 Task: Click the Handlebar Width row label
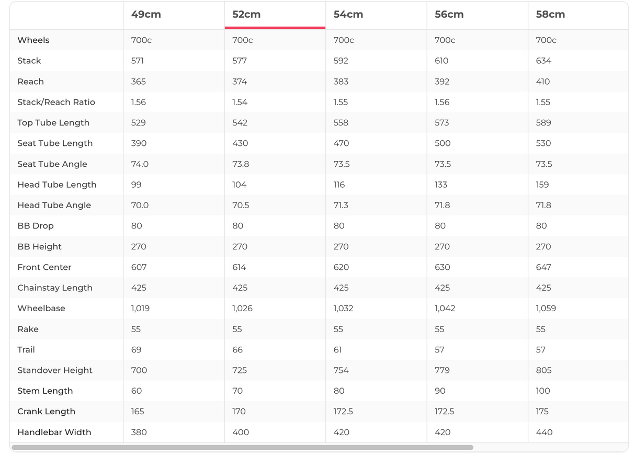pyautogui.click(x=54, y=432)
